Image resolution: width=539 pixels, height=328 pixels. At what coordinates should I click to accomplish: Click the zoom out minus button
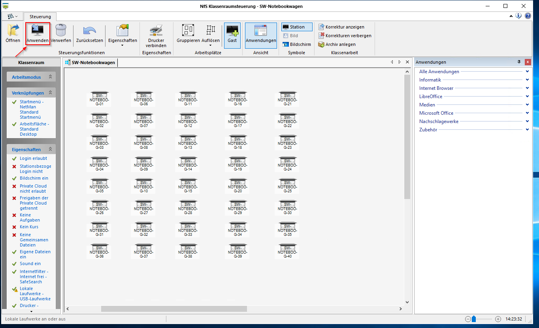tap(468, 319)
